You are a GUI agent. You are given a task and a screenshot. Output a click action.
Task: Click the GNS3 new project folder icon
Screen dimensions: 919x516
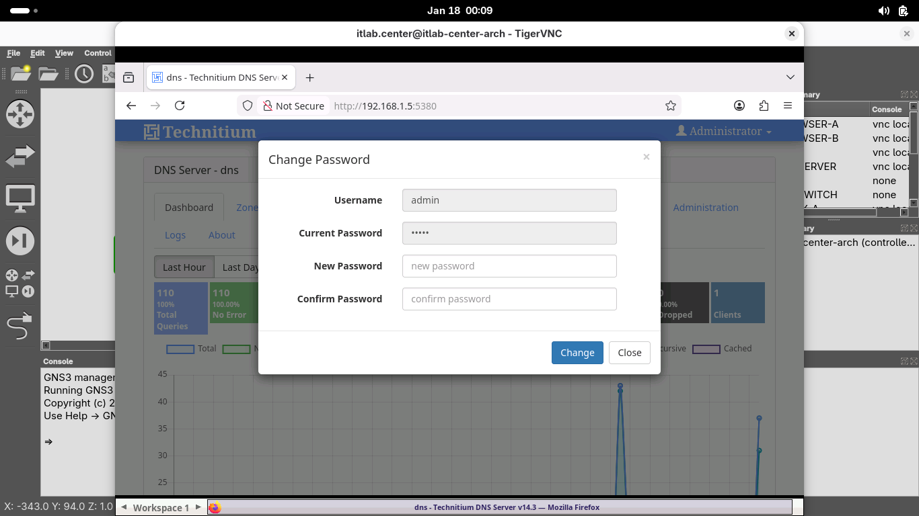pyautogui.click(x=21, y=73)
